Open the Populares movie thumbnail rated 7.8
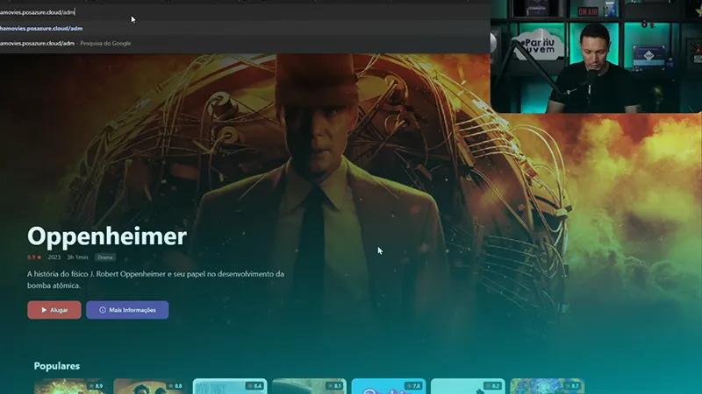Screen dimensions: 702x394 coord(388,386)
